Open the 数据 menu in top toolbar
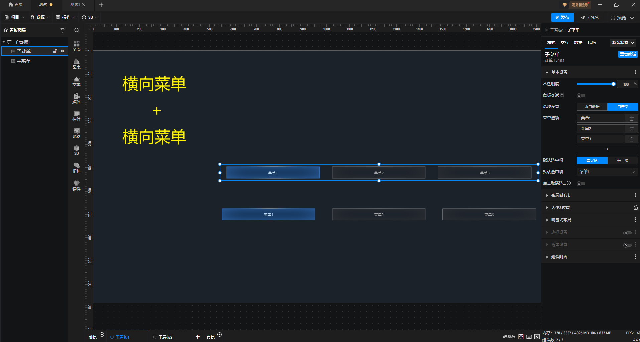 tap(40, 17)
